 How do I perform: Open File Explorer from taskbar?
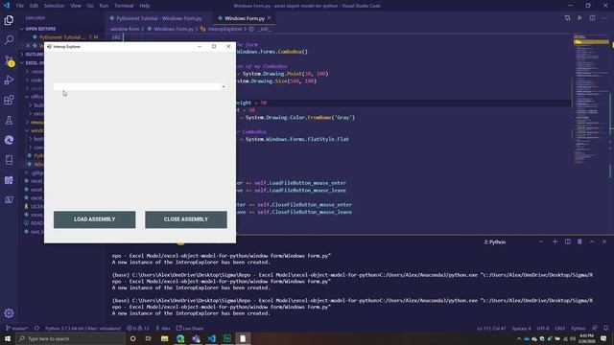click(x=164, y=338)
